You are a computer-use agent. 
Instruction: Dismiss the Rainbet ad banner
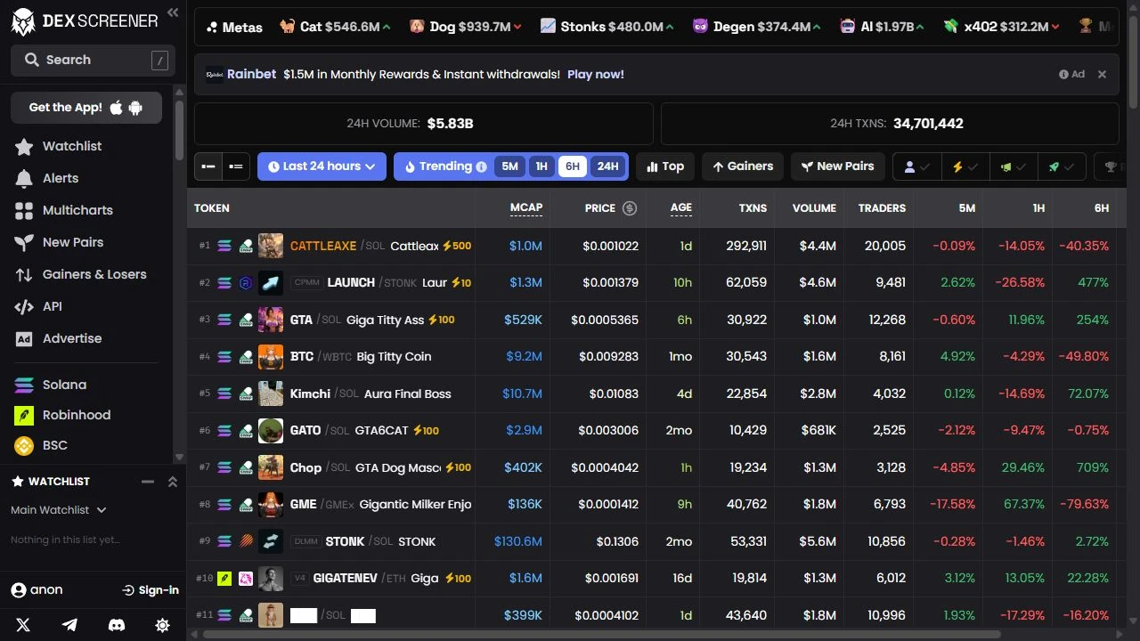click(x=1102, y=75)
